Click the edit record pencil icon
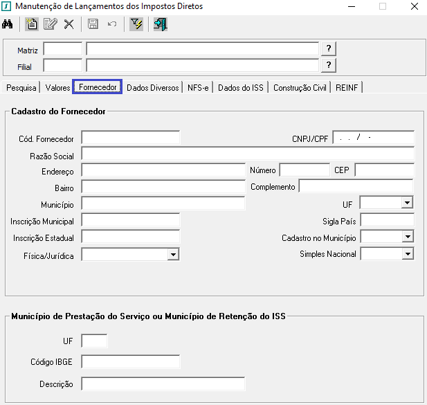427x405 pixels. [50, 25]
